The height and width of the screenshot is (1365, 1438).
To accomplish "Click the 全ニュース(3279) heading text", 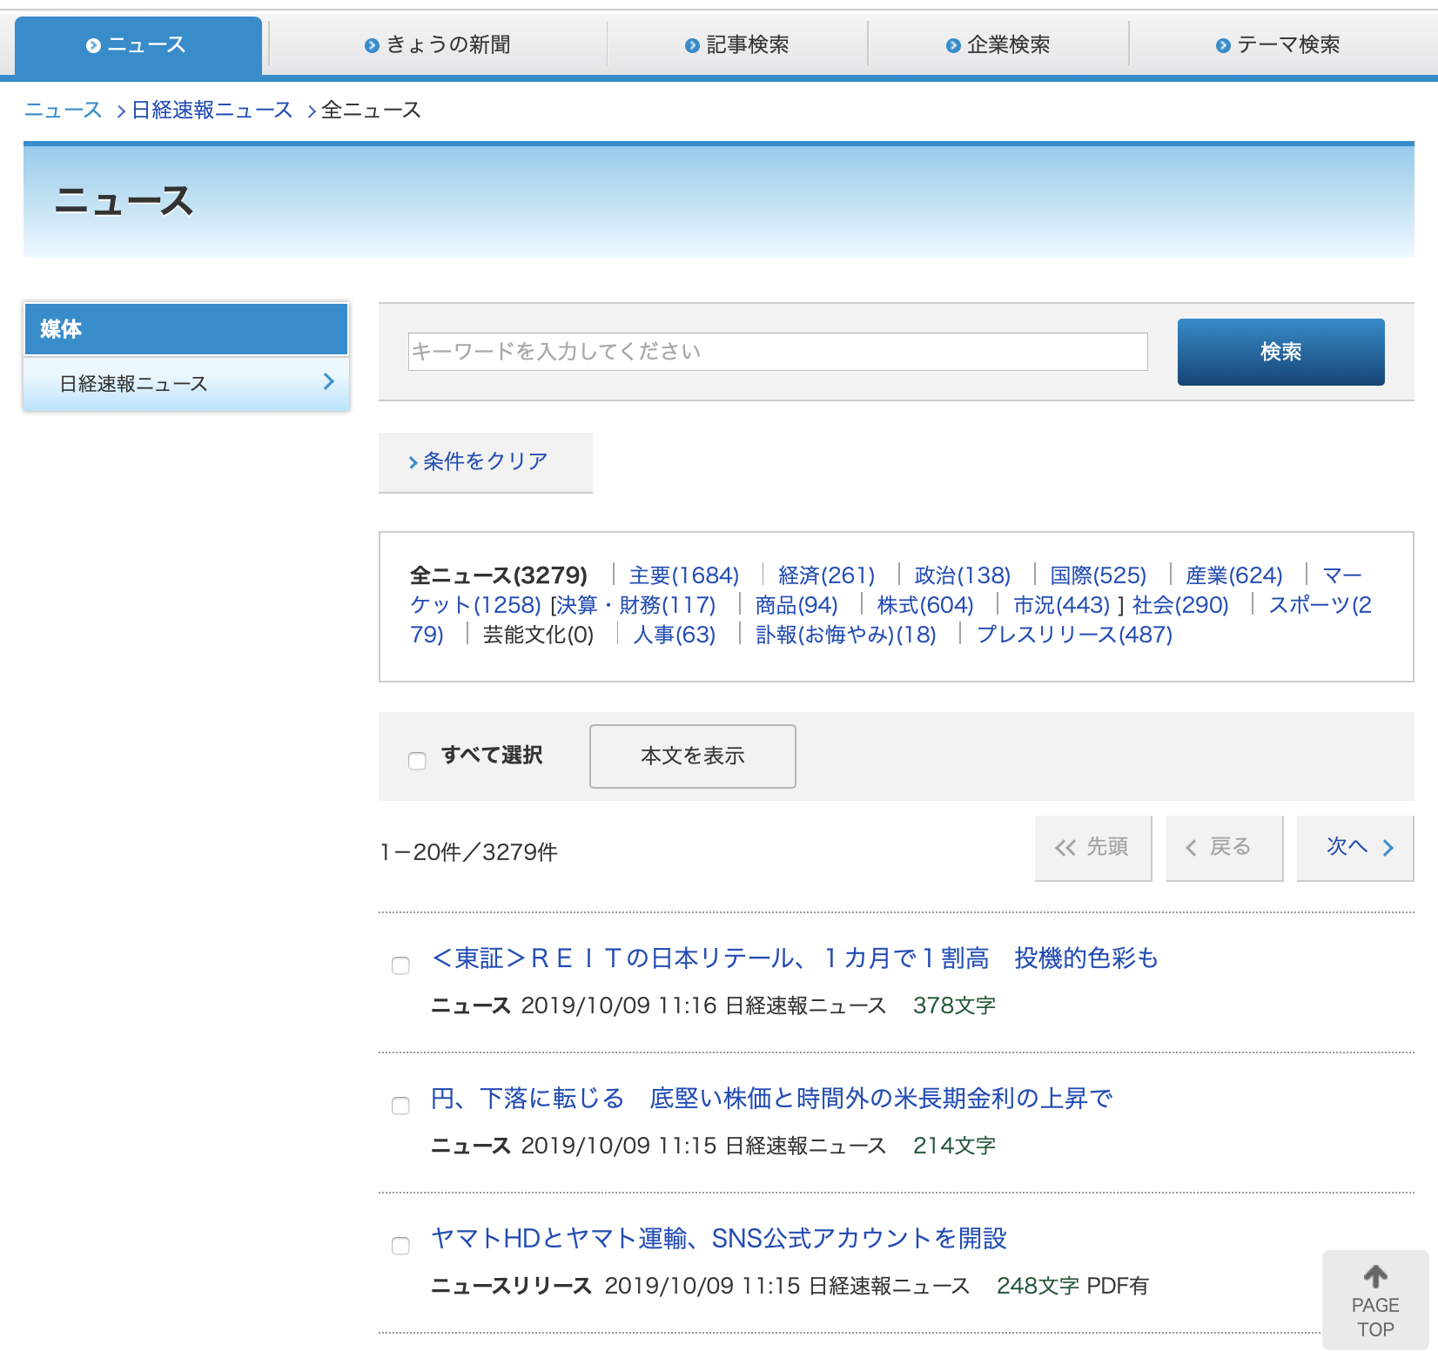I will [499, 575].
